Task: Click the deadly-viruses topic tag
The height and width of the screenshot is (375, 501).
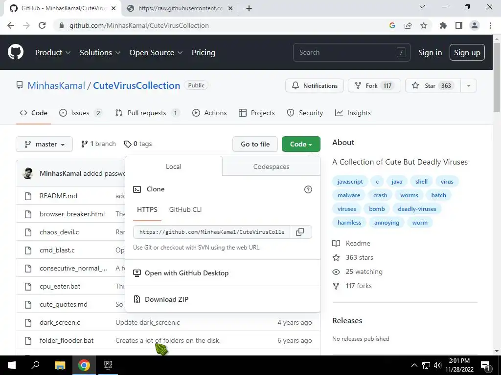Action: (417, 209)
